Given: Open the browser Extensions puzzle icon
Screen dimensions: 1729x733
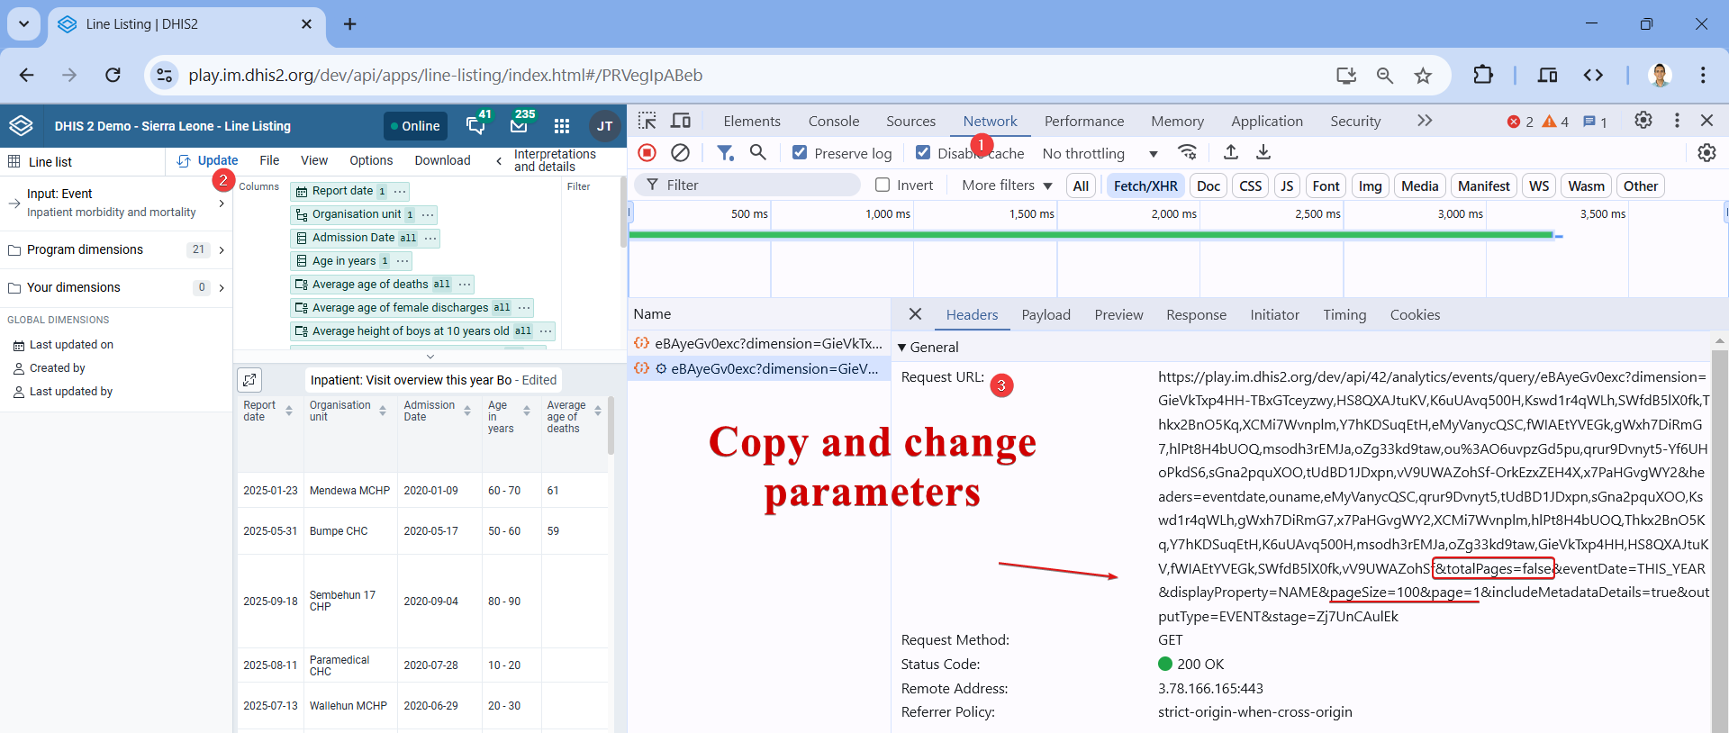Looking at the screenshot, I should coord(1482,75).
